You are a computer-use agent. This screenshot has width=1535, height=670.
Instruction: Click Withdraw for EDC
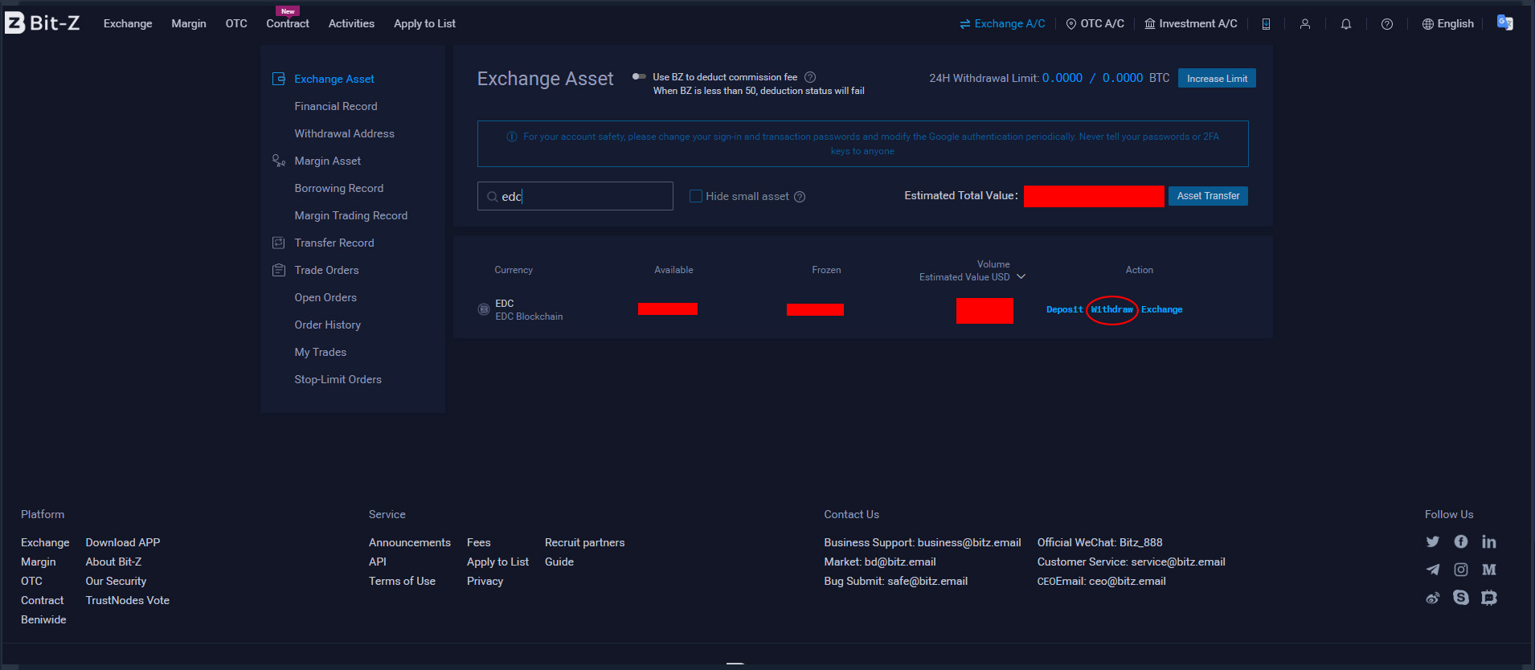pos(1111,309)
